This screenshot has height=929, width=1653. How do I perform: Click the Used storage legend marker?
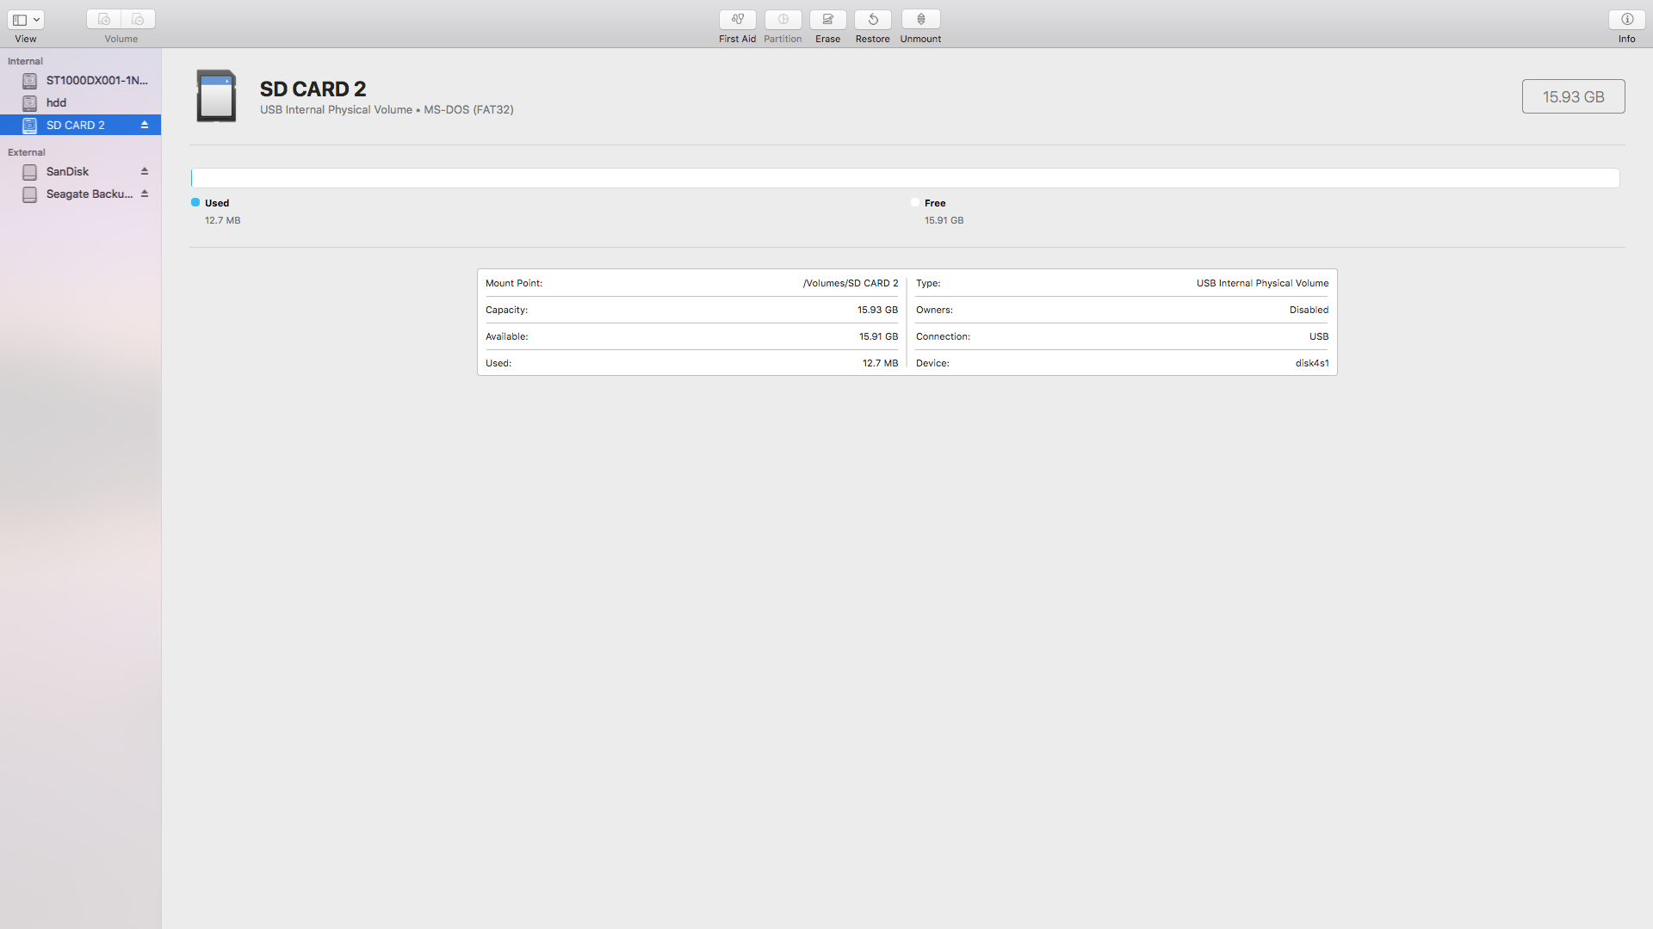click(194, 202)
